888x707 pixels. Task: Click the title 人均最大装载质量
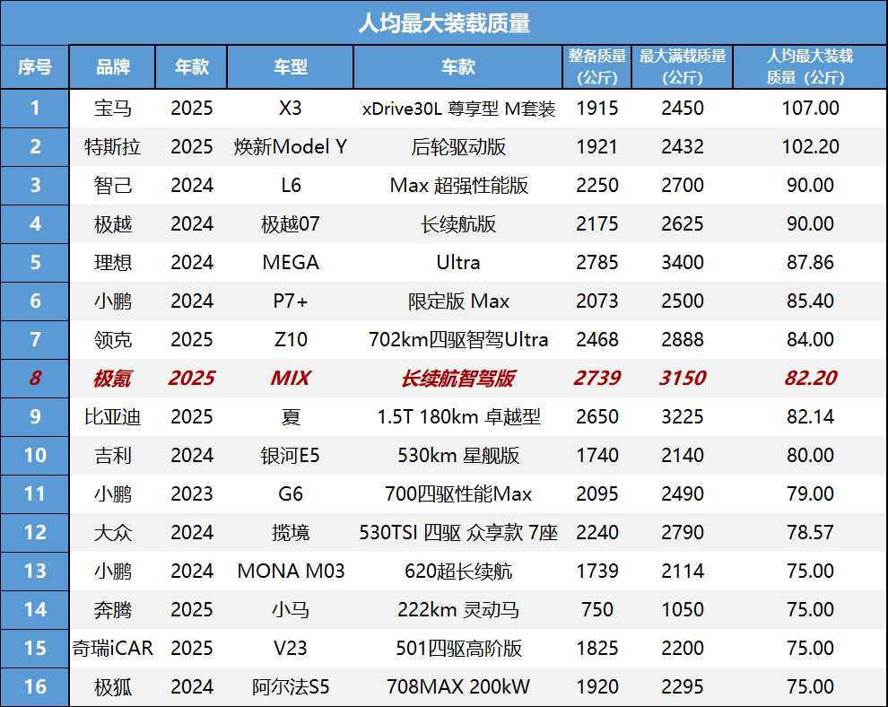tap(444, 22)
